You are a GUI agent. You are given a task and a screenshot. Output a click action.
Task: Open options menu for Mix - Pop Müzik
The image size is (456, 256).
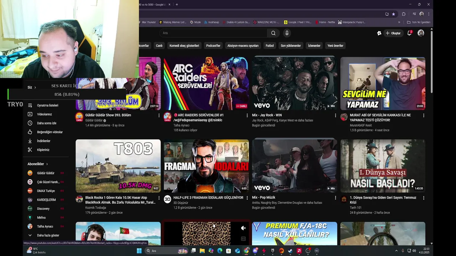click(335, 198)
